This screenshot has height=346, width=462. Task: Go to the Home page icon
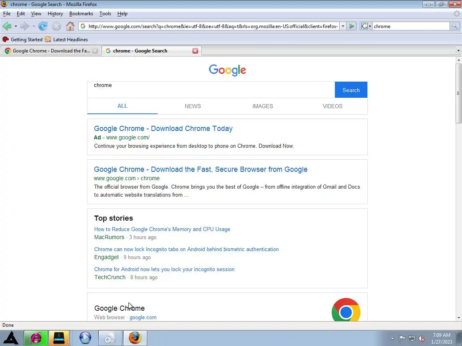(70, 26)
